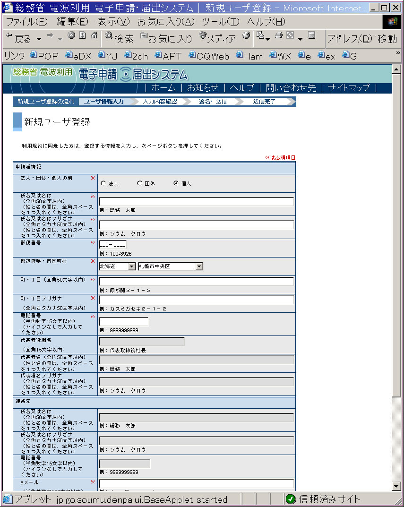
Task: Open the お気に入り favorites toolbar button
Action: [x=166, y=38]
